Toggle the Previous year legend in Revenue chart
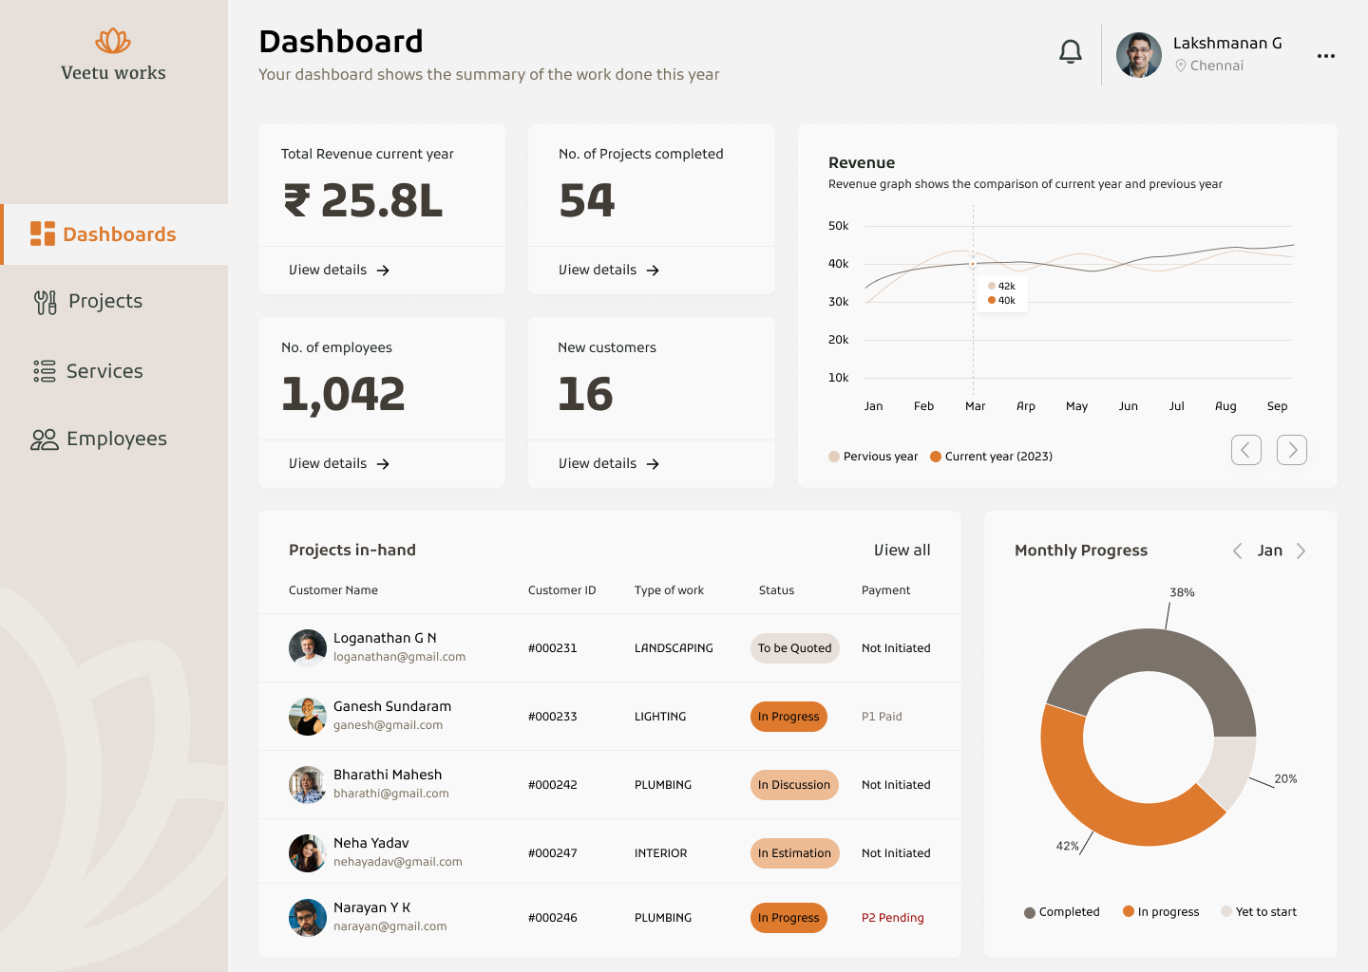 [x=872, y=456]
